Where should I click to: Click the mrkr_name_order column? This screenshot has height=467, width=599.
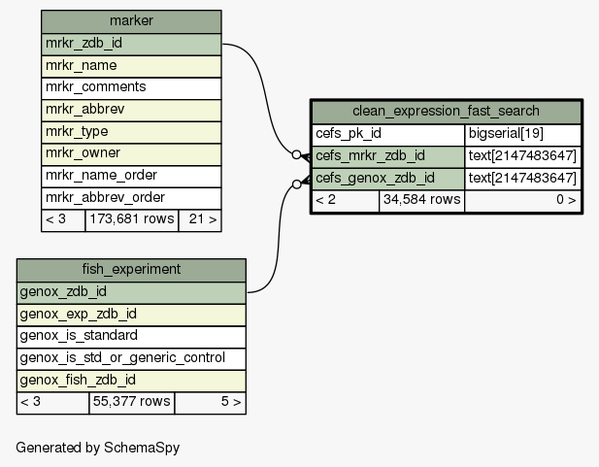point(131,176)
